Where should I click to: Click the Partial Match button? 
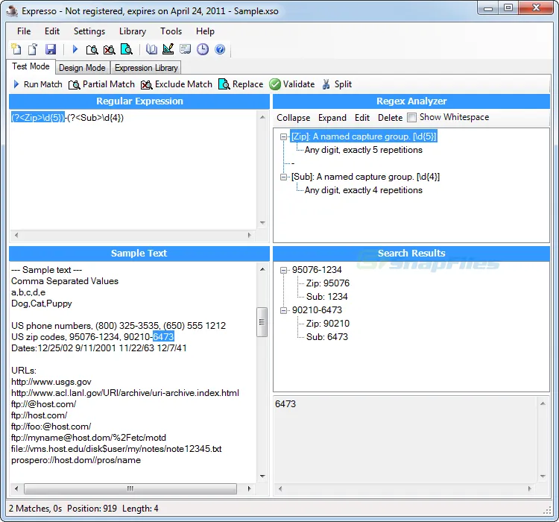click(101, 84)
